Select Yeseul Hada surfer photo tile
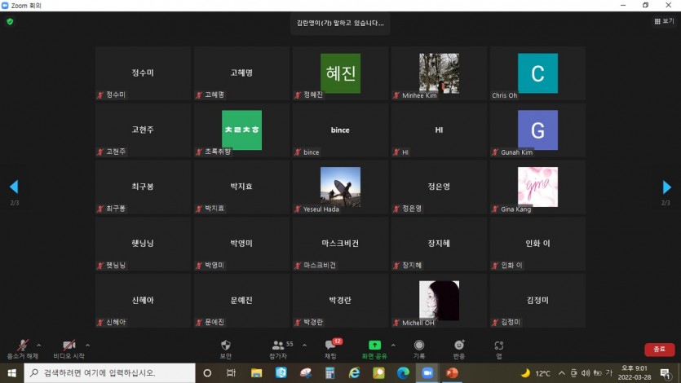The width and height of the screenshot is (681, 383). click(x=341, y=187)
